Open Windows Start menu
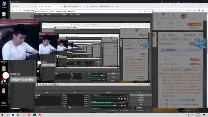 pos(2,115)
